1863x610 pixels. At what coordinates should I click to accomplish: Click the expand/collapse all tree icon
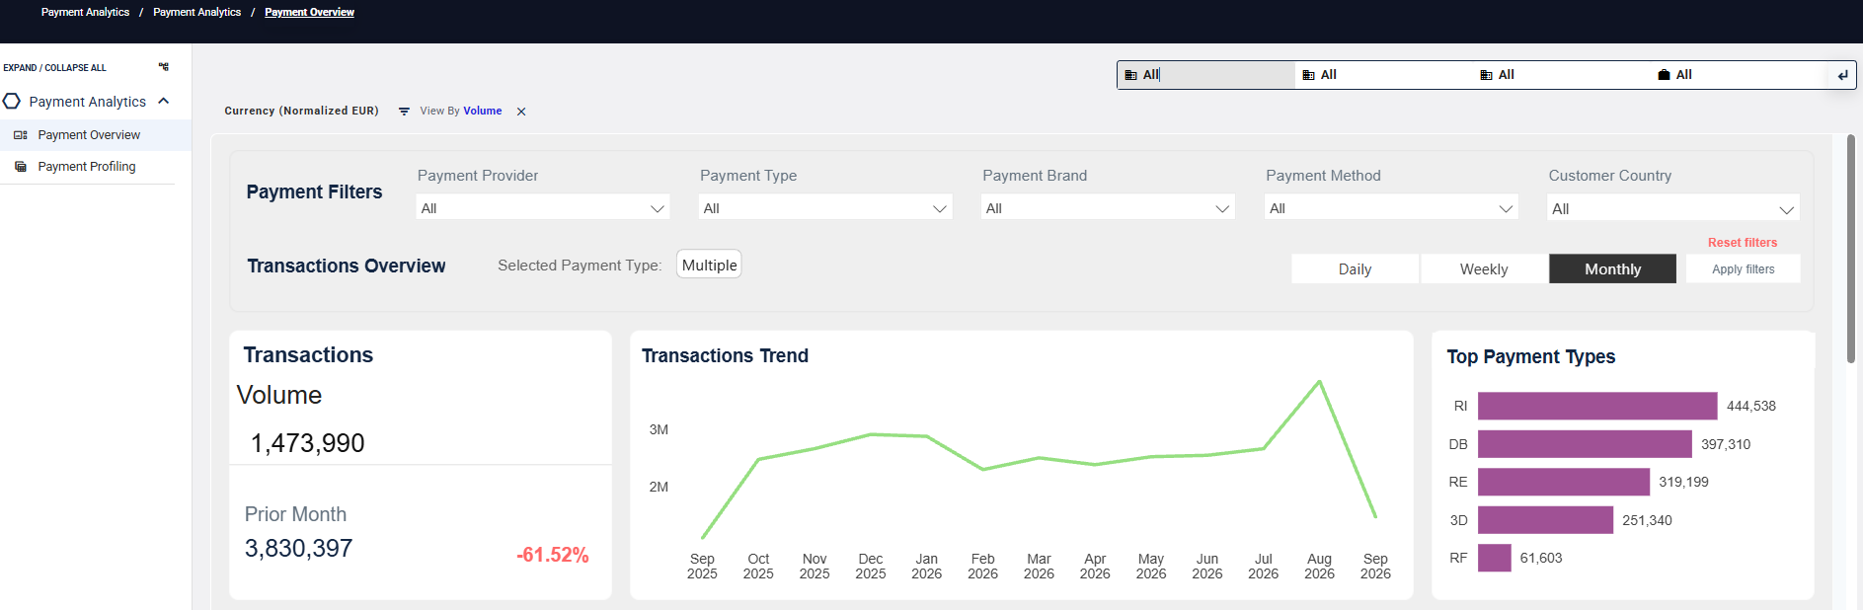click(164, 67)
